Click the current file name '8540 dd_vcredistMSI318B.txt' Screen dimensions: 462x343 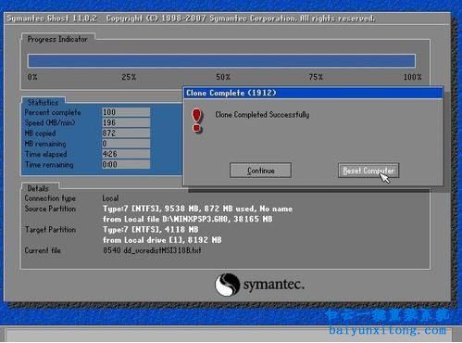point(152,250)
